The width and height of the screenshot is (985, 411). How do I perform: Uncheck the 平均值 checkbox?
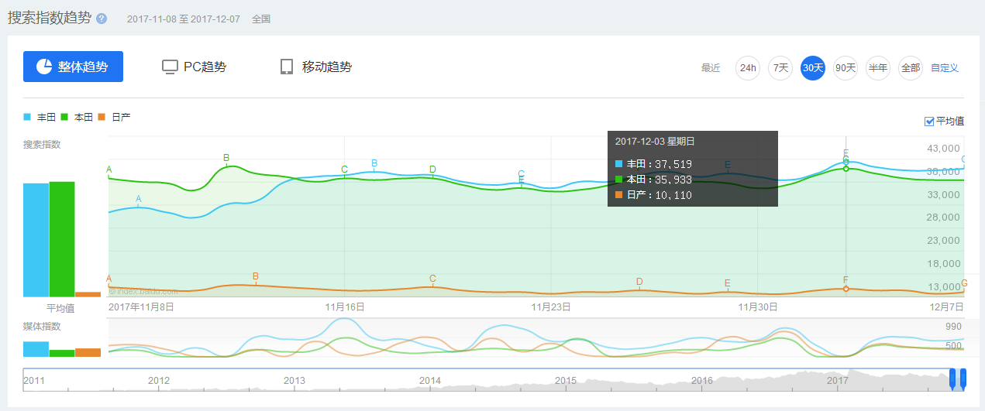pyautogui.click(x=930, y=122)
